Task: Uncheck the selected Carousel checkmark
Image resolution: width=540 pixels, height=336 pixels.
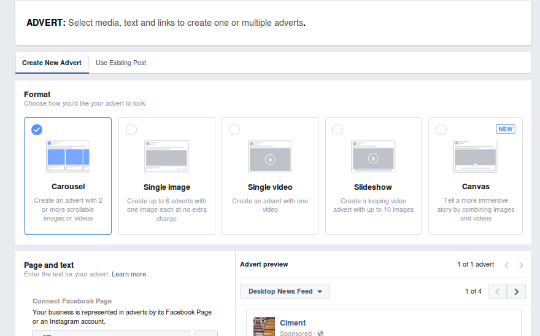Action: click(37, 129)
